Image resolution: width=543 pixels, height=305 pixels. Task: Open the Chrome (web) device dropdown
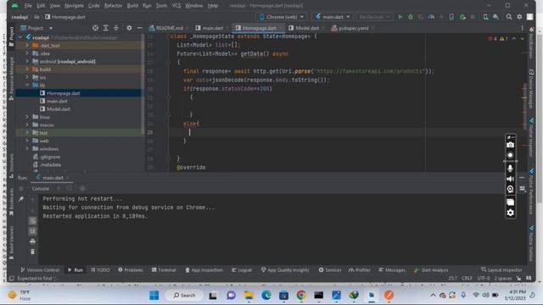[x=282, y=17]
